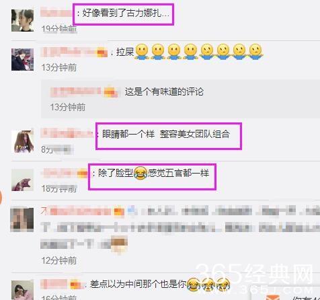Click orange badge next to 除了脸型 commenter name
Image resolution: width=320 pixels, height=300 pixels.
pos(83,174)
